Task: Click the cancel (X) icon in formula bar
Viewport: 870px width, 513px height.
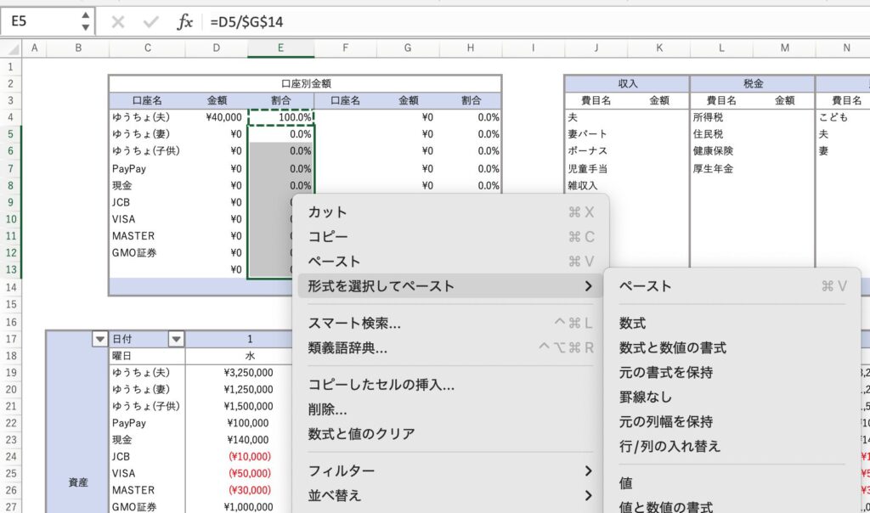Action: coord(118,22)
